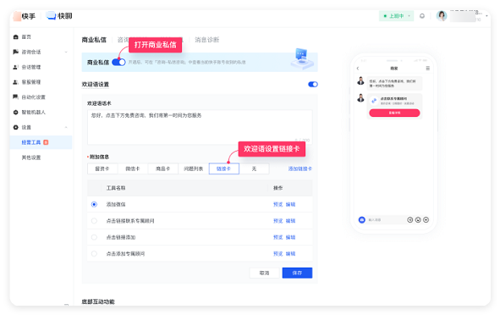Click 预览 for 点击链接联系专属顾问 row
500x315 pixels.
tap(278, 221)
